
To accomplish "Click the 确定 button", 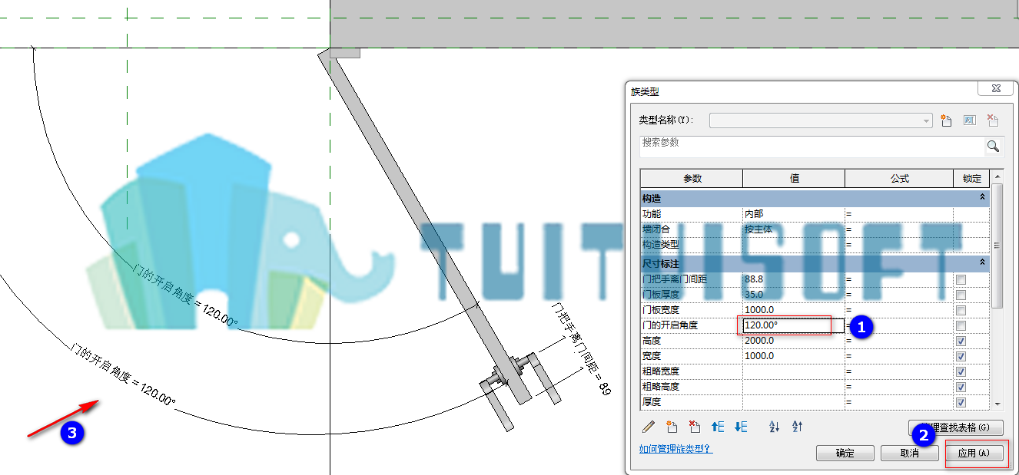I will 845,453.
